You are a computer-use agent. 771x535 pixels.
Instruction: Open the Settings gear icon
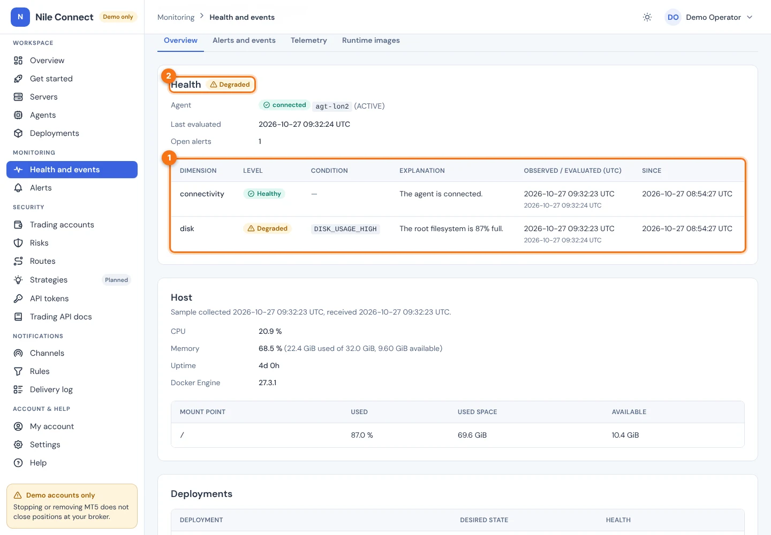click(x=18, y=445)
